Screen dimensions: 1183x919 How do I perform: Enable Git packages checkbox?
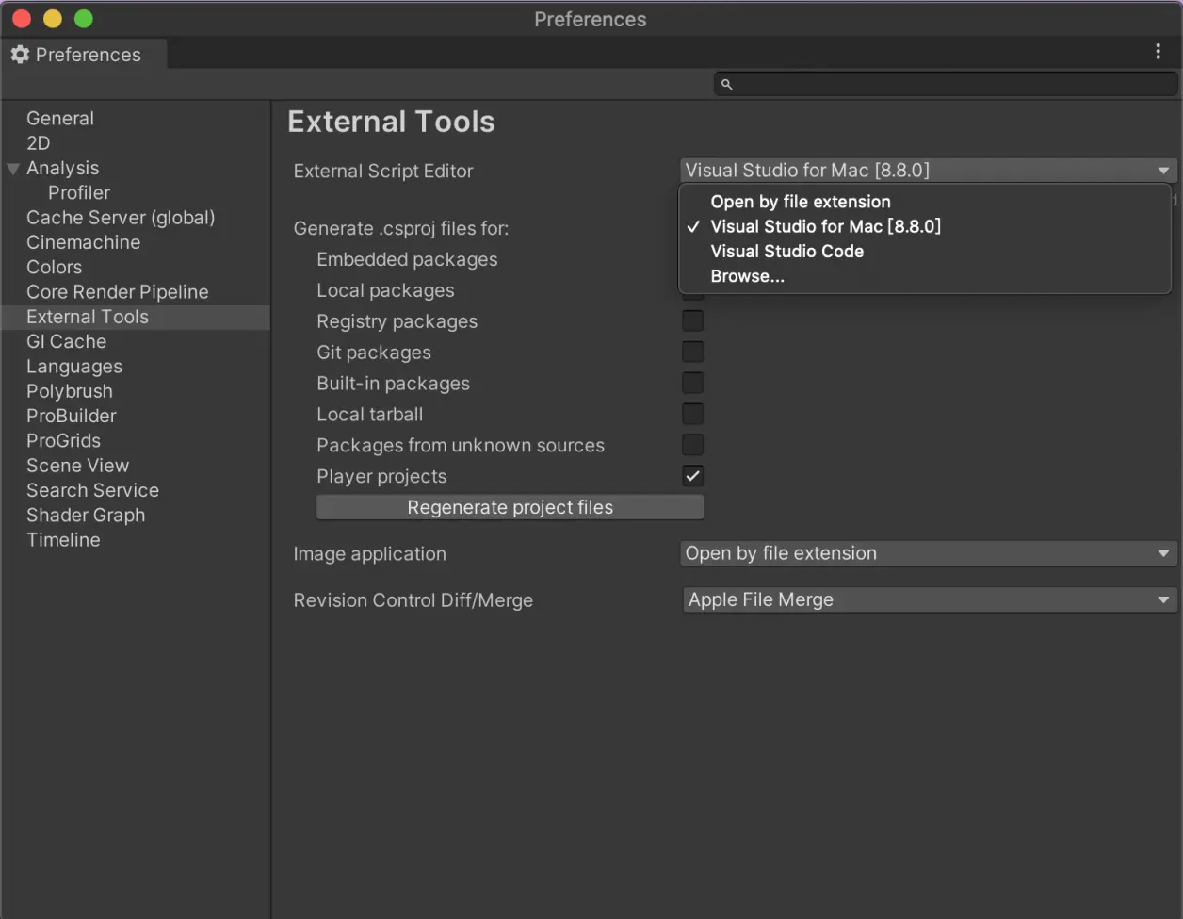coord(692,352)
